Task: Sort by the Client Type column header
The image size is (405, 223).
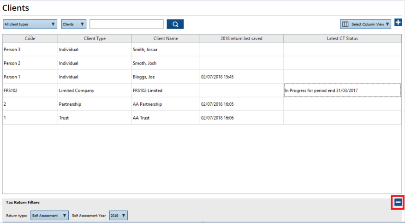Action: [95, 38]
